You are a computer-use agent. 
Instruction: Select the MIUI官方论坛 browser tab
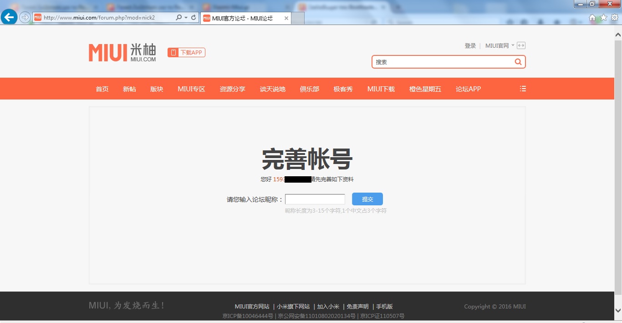tap(246, 18)
